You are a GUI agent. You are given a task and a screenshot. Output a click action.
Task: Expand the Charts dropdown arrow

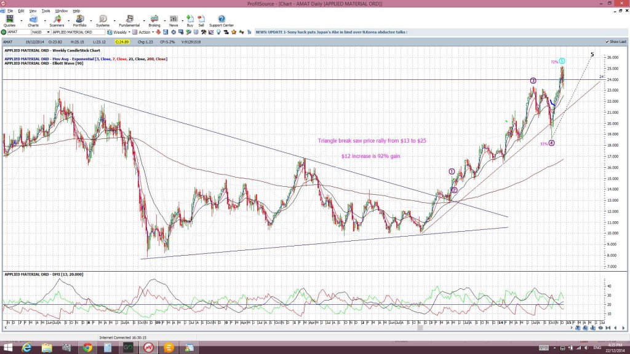[44, 20]
